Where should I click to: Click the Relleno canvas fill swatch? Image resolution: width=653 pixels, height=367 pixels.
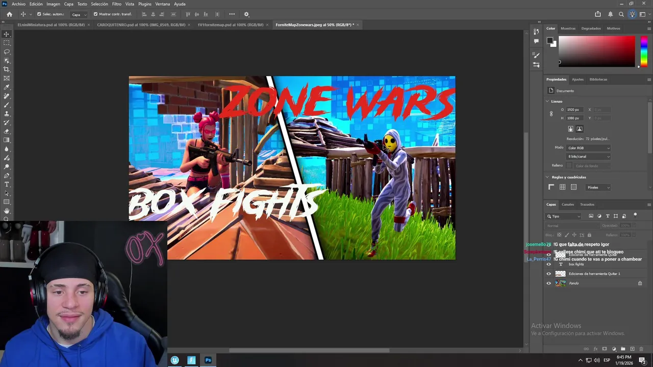pyautogui.click(x=569, y=166)
